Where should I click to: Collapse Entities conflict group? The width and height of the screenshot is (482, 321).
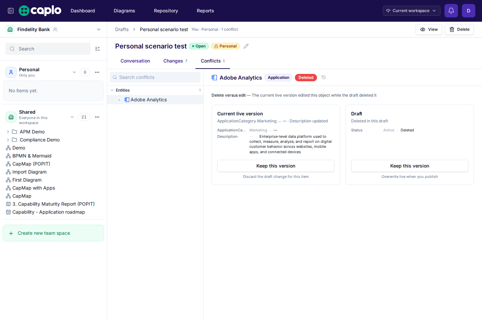point(112,90)
